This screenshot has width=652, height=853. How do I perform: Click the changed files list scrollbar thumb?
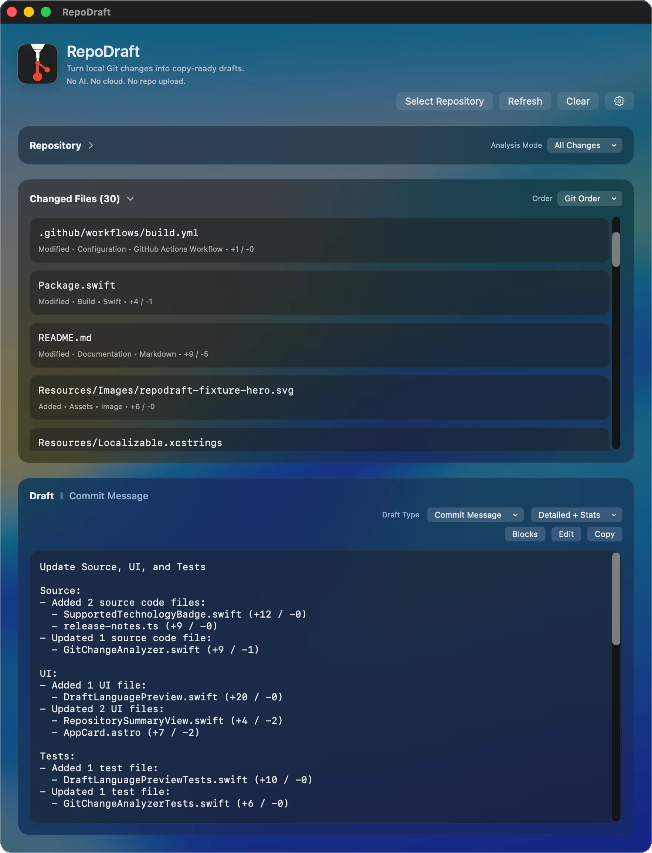tap(616, 249)
